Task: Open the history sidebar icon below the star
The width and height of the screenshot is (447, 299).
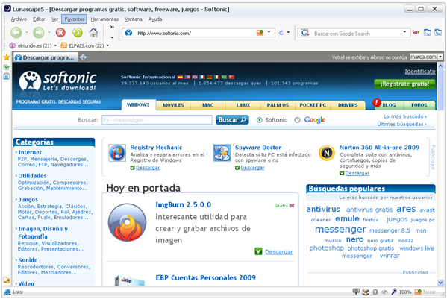Action: point(6,68)
